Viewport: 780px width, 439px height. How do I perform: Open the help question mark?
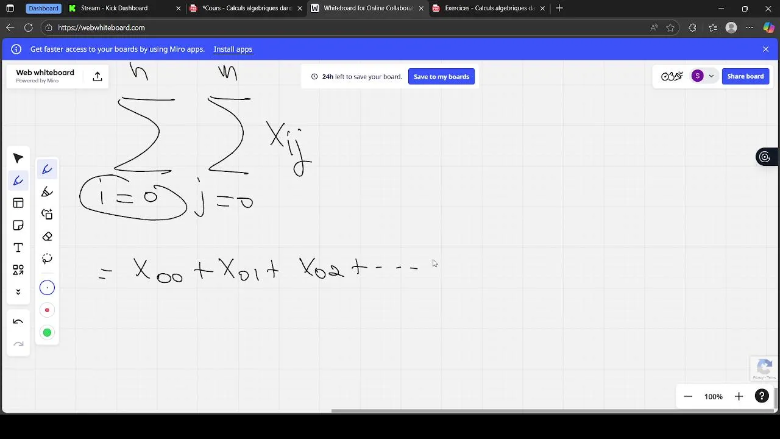point(762,396)
